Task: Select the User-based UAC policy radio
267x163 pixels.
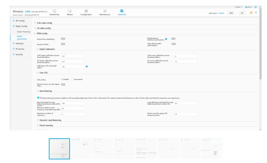Action: click(72, 79)
